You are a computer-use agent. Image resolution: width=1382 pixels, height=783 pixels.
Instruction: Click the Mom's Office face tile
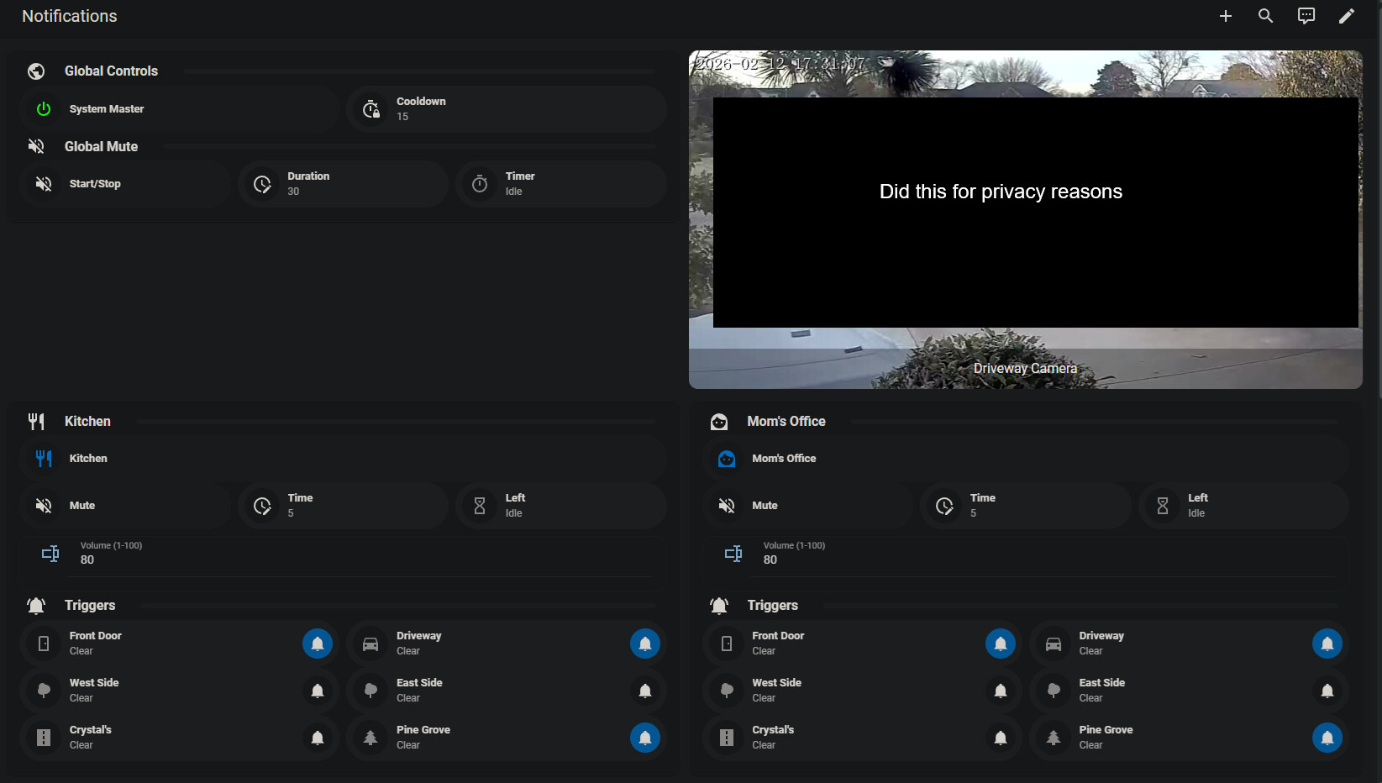click(x=1025, y=459)
